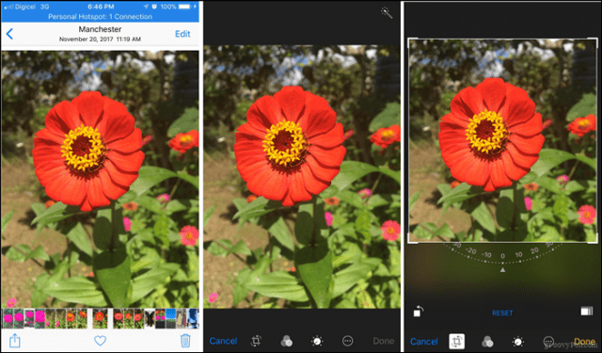
Task: Tap the highlighted red flower thumbnail in strip
Action: point(100,318)
